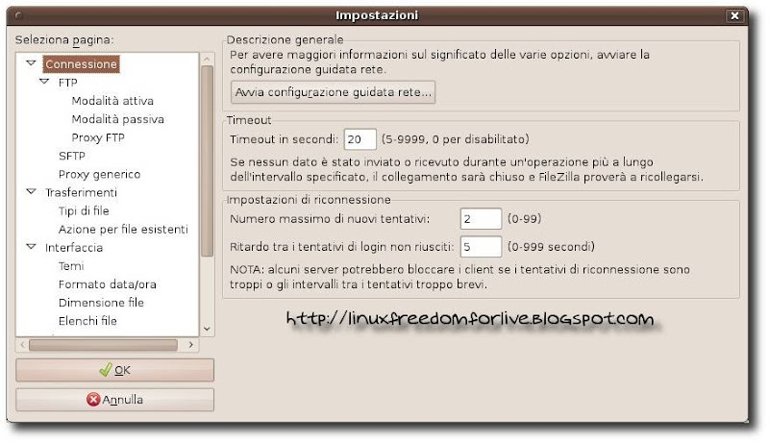Click the window menu icon in the title bar
This screenshot has width=769, height=443.
(x=18, y=15)
